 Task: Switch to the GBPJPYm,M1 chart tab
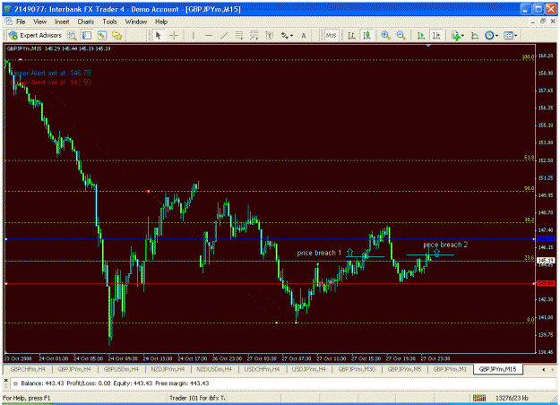pyautogui.click(x=450, y=369)
